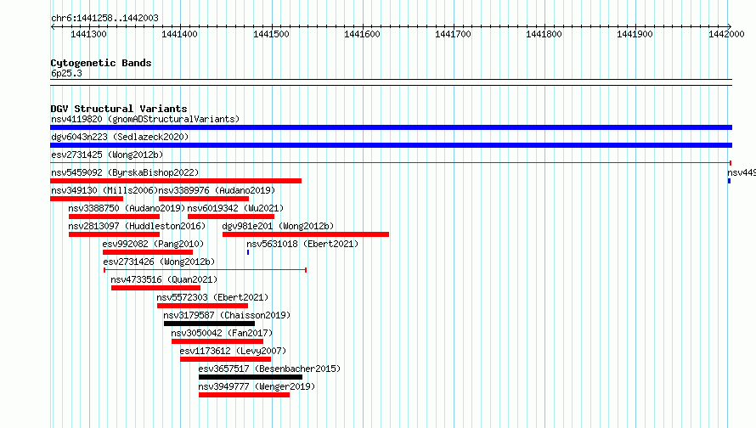Click ruler position 1441500

click(x=271, y=34)
